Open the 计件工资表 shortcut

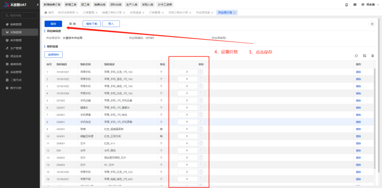(165, 5)
